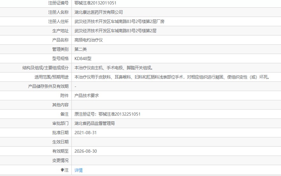Select product name 高频电灼治疗仪
281x176 pixels.
tap(89, 40)
